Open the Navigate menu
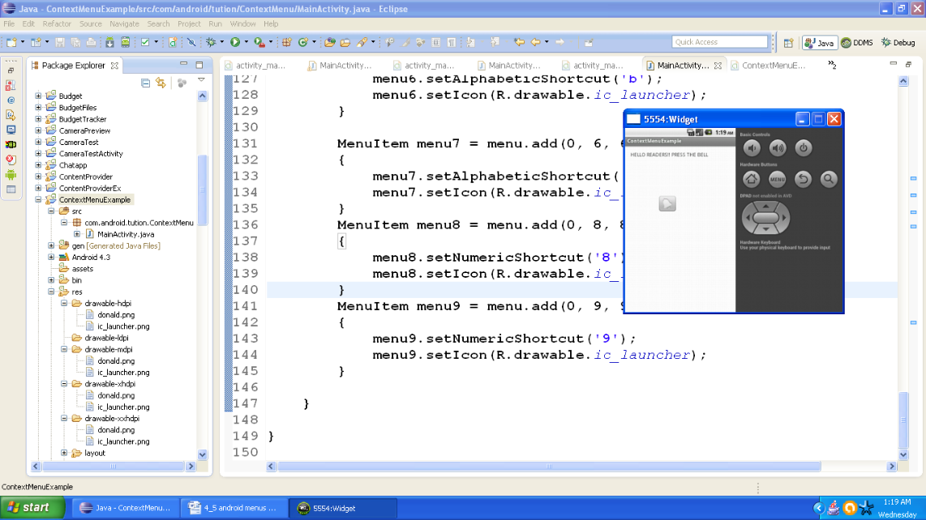926x520 pixels. (x=124, y=23)
